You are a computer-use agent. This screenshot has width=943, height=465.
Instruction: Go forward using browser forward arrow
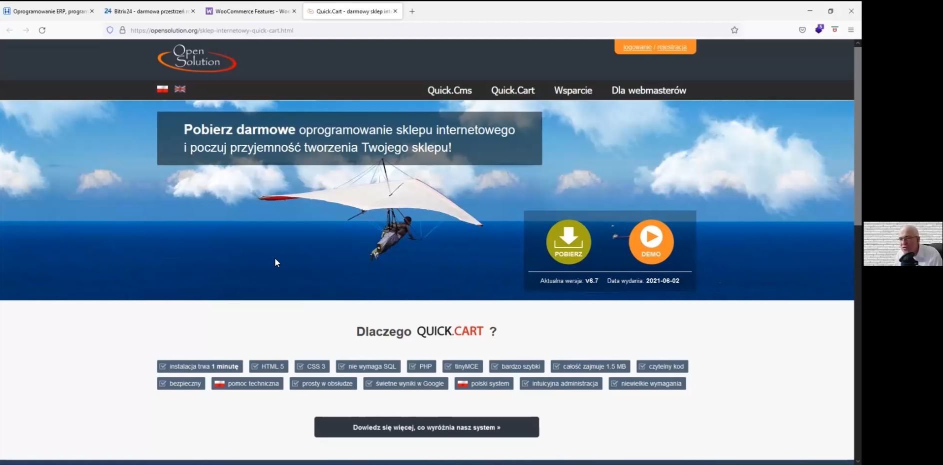click(x=26, y=30)
